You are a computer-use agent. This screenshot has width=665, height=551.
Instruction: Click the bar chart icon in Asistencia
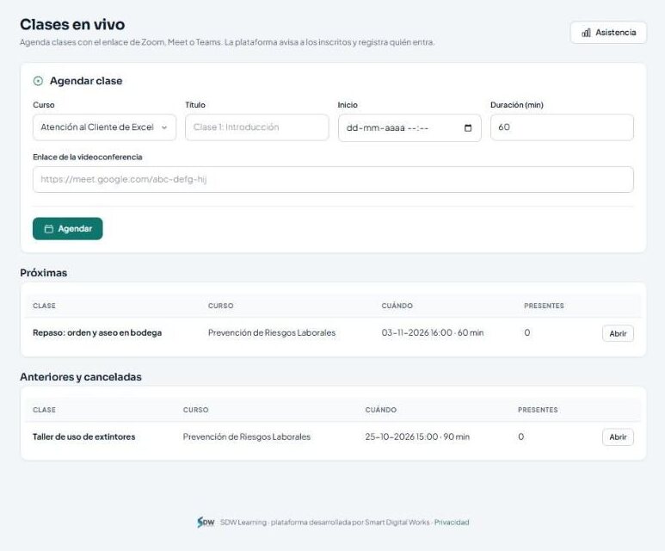click(586, 33)
